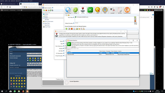This screenshot has height=93, width=165.
Task: Switch to the Emulators joystick tab
Action: pos(83,10)
